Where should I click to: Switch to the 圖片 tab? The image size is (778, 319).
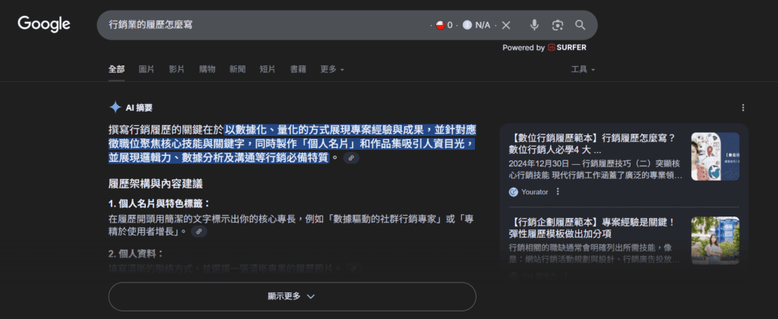[x=147, y=69]
